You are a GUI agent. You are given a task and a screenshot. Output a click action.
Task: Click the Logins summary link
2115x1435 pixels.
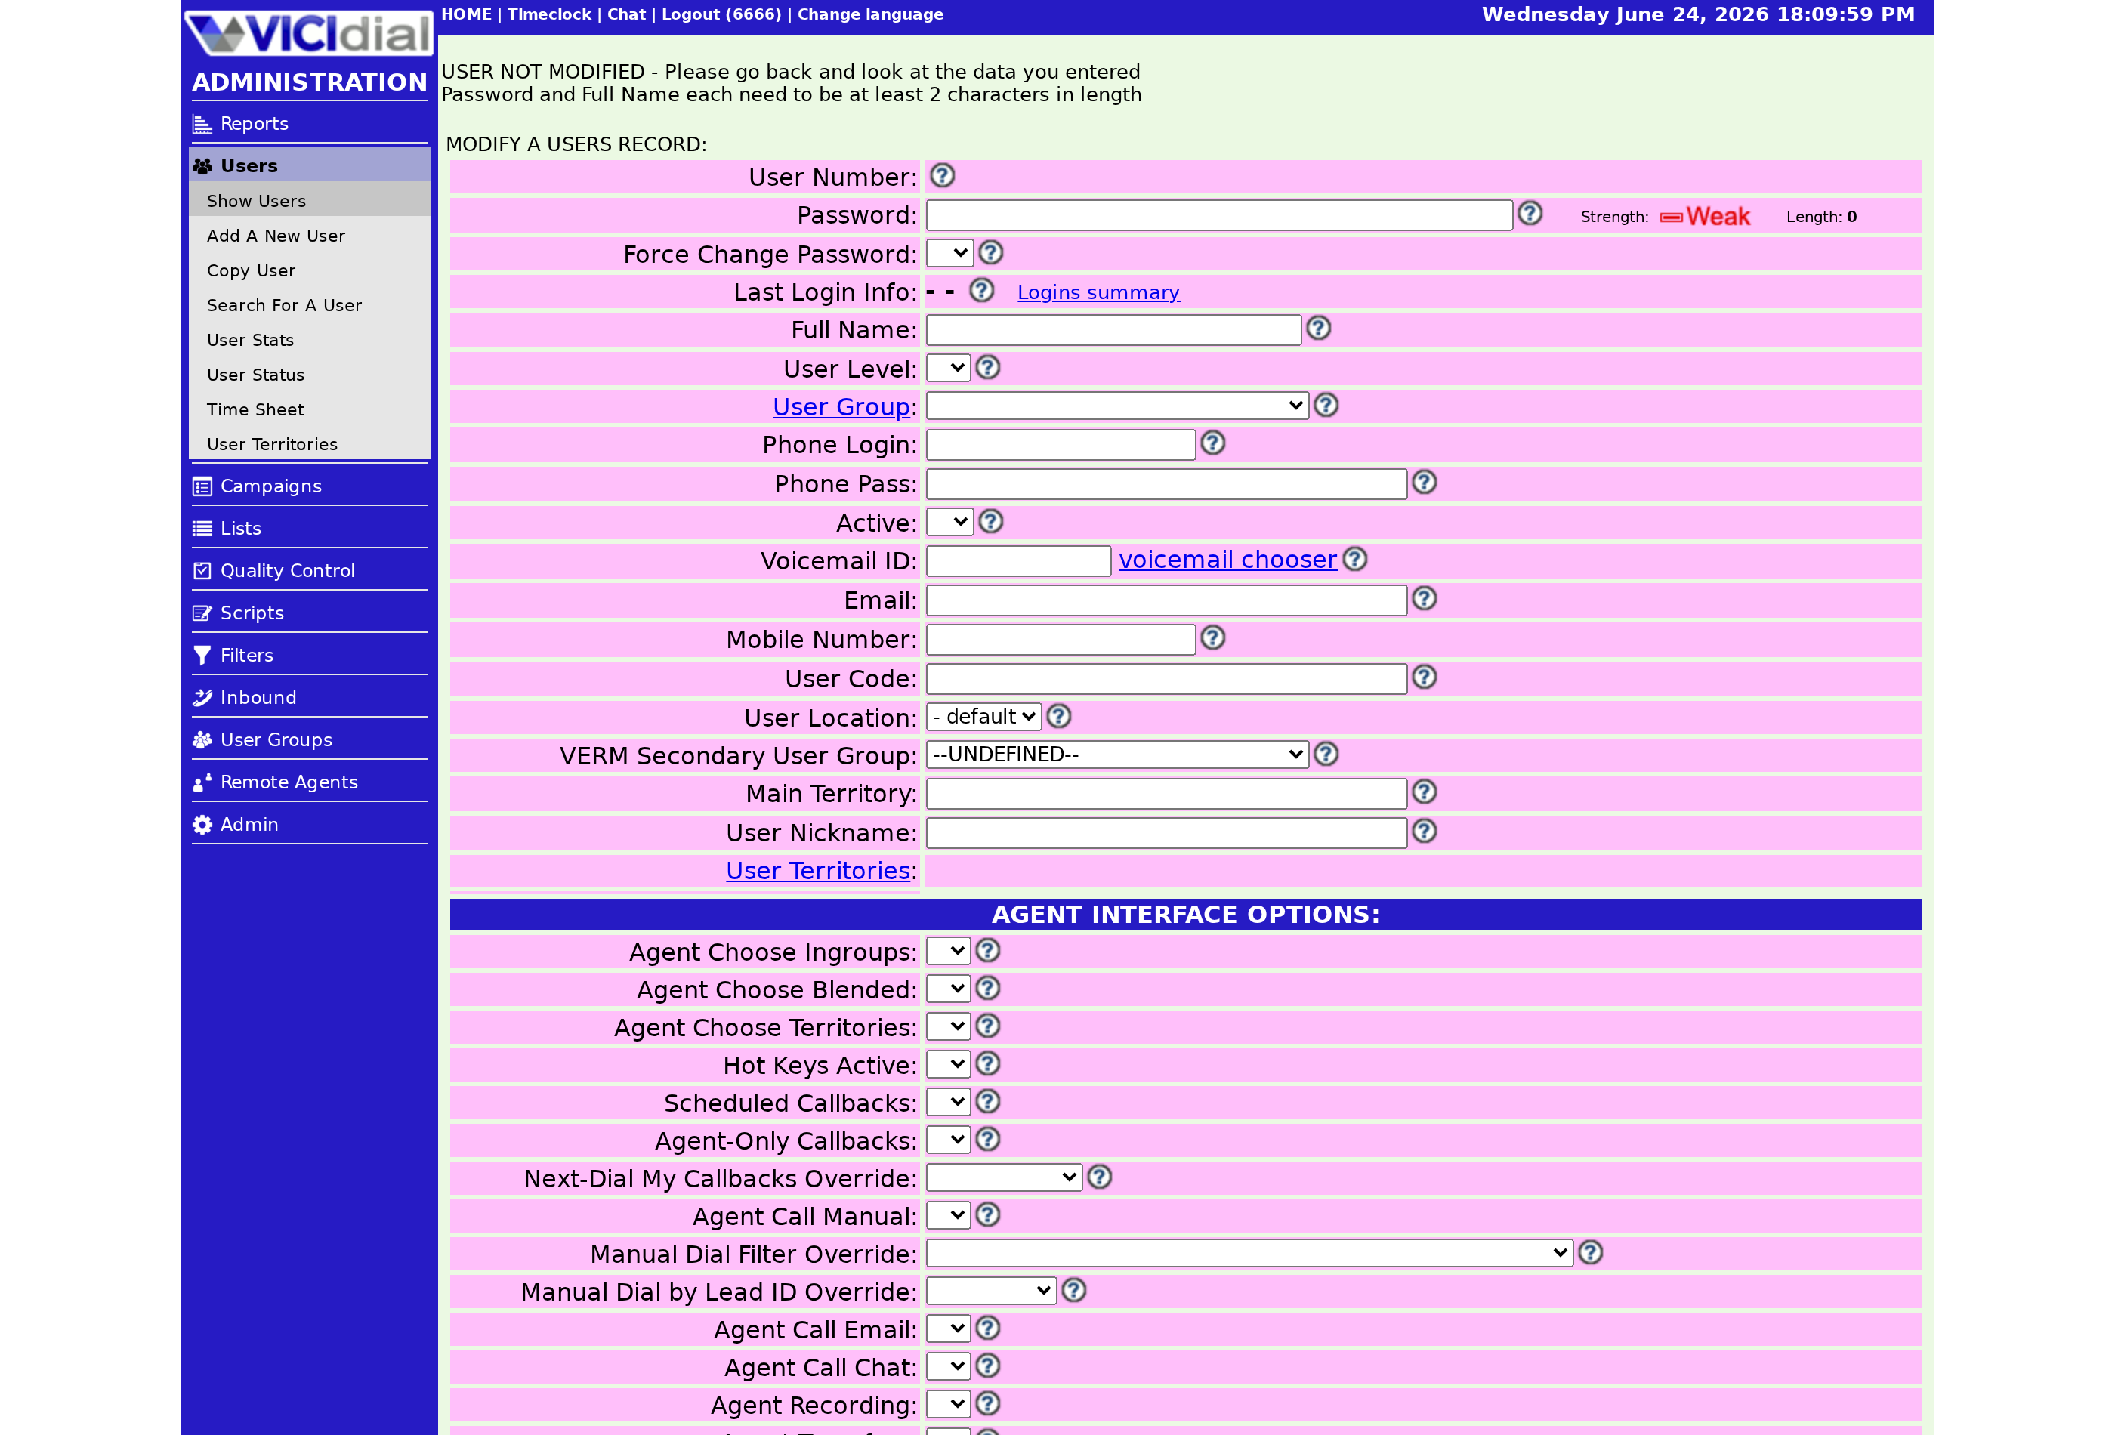tap(1098, 292)
